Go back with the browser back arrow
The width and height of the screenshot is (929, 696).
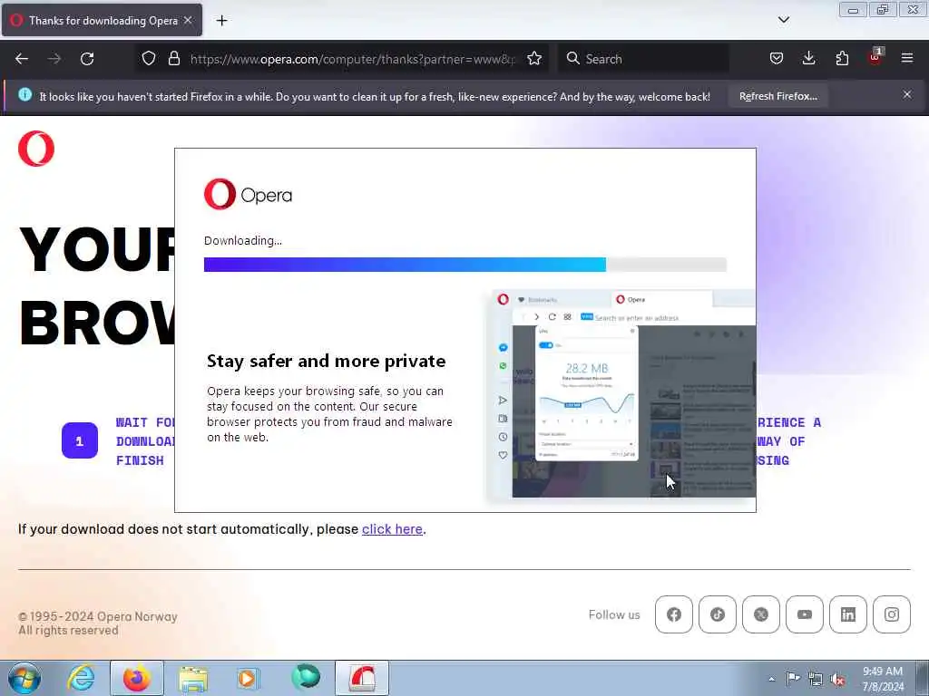click(22, 59)
